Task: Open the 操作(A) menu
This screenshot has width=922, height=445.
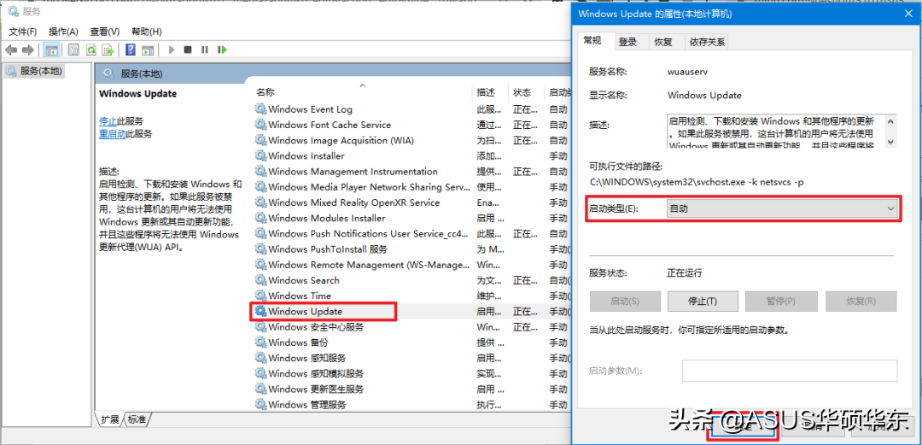Action: click(63, 32)
